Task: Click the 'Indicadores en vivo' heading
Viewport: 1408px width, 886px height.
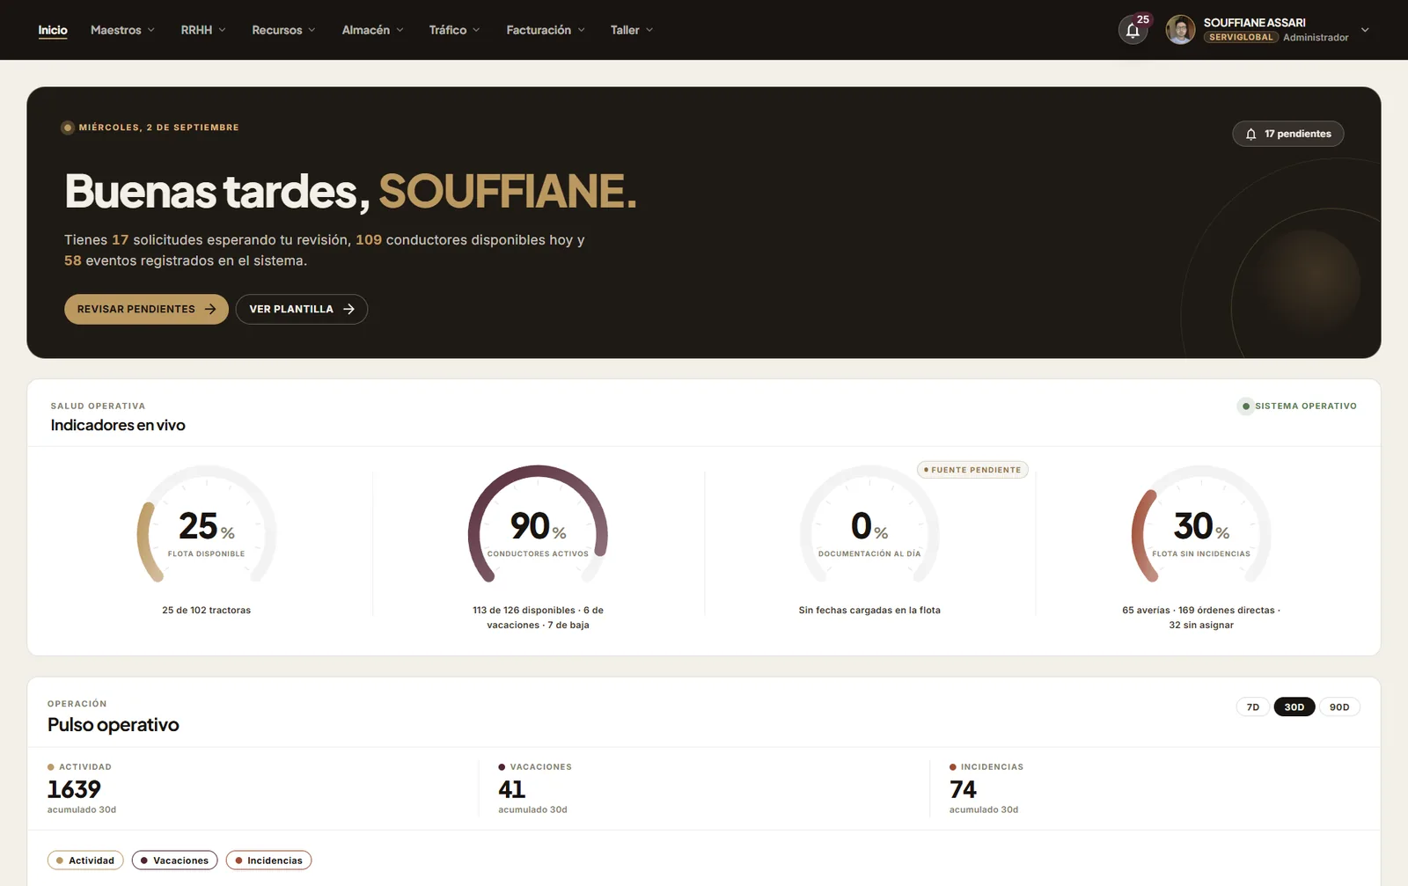Action: pyautogui.click(x=118, y=425)
